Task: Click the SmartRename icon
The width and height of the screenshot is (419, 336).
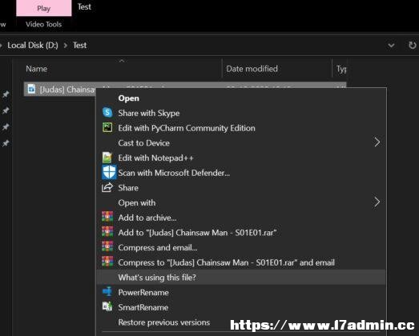Action: 107,306
